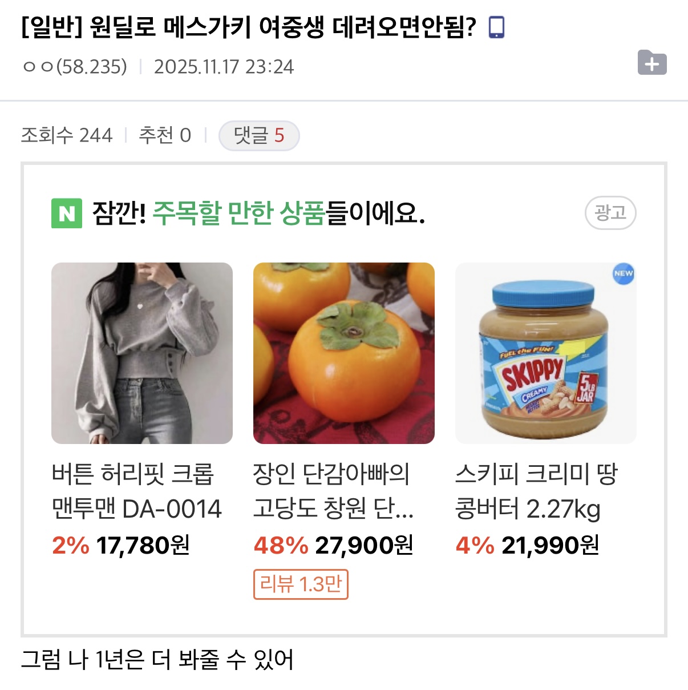Click the 리뷰 1.3만 review badge

coord(301,584)
